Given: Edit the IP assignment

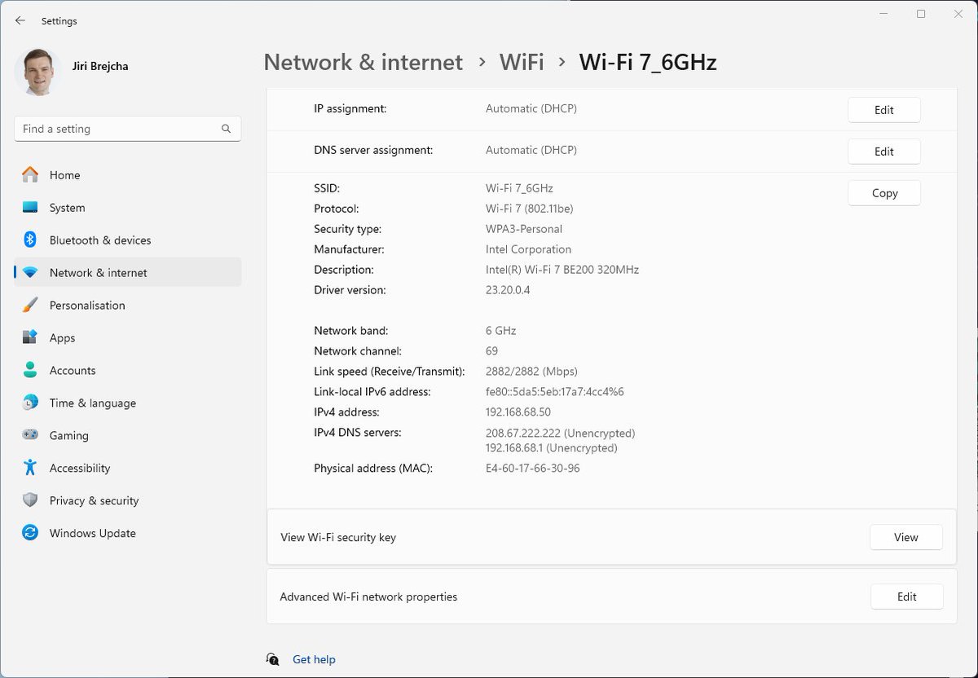Looking at the screenshot, I should click(883, 109).
